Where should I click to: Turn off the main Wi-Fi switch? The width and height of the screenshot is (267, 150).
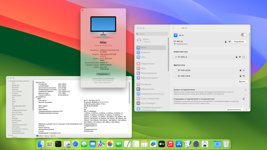click(244, 35)
